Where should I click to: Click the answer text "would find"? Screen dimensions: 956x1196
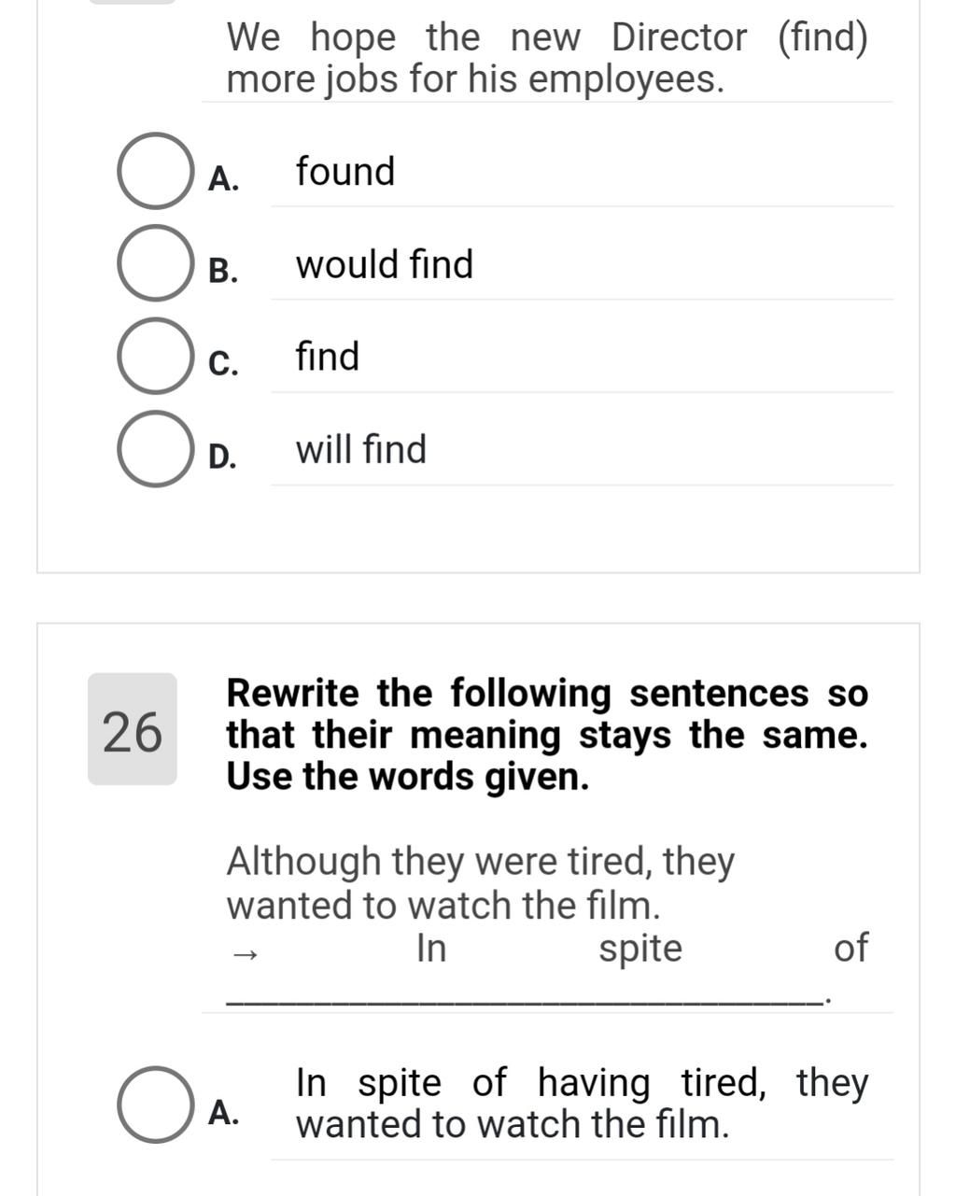coord(385,264)
